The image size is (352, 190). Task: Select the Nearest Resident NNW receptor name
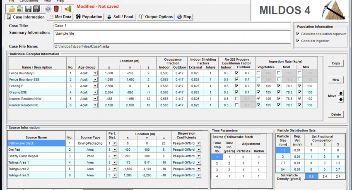pyautogui.click(x=37, y=99)
